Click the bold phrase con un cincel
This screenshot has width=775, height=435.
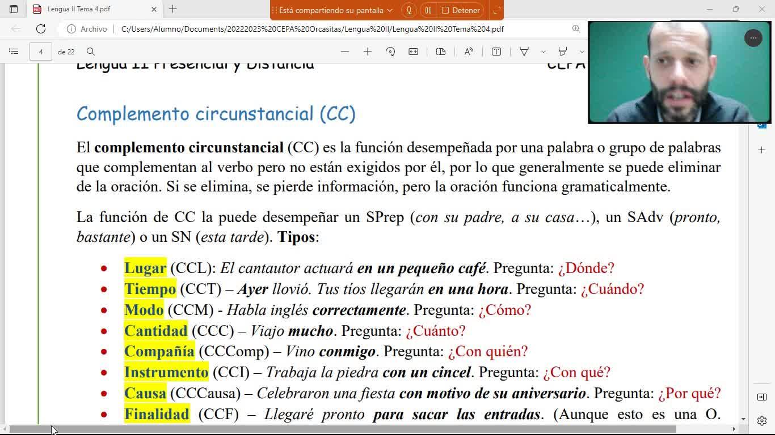[x=427, y=372]
